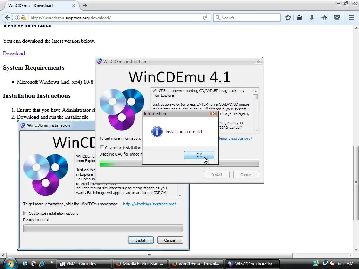359x269 pixels.
Task: Go to the Firefox home page icon
Action: [324, 18]
